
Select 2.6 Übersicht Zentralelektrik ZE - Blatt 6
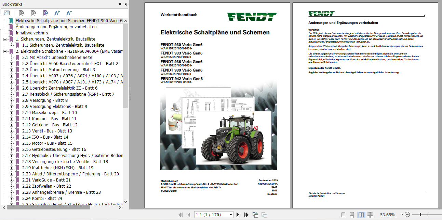point(60,88)
